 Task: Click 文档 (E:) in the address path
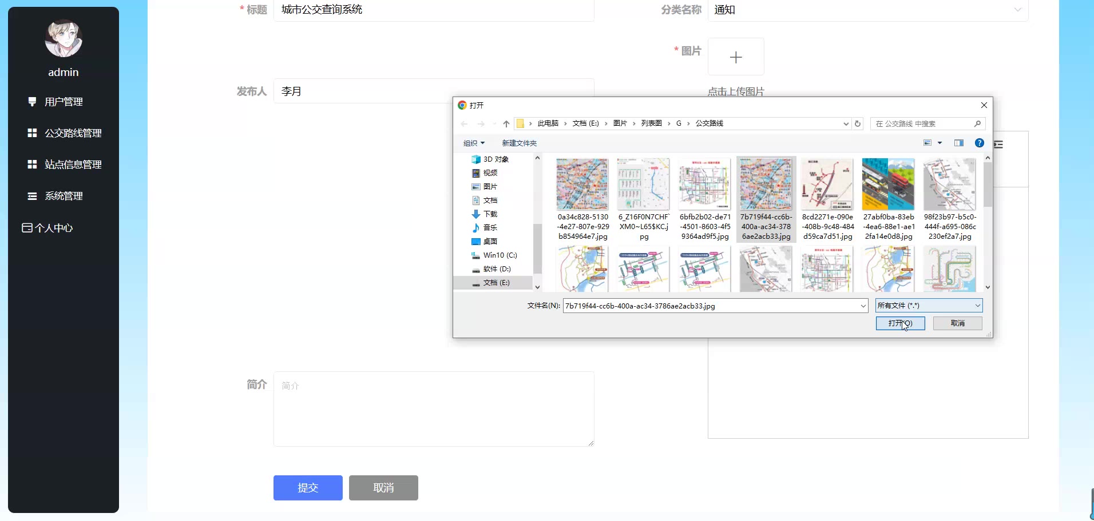(585, 123)
